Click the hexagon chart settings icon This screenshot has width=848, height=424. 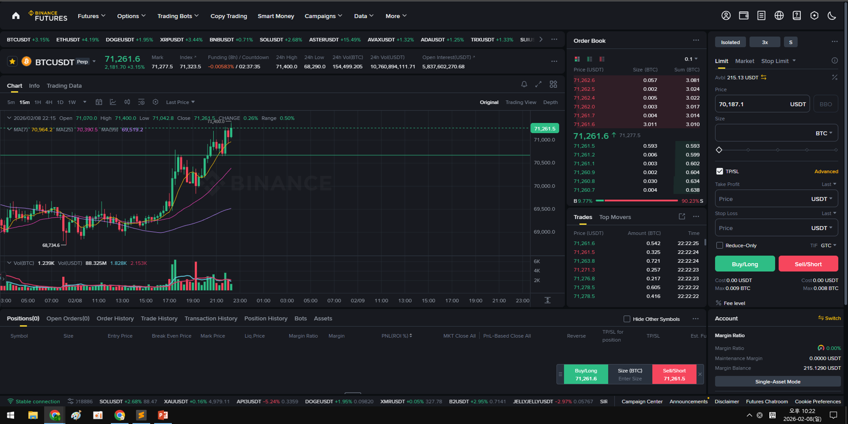click(x=156, y=102)
